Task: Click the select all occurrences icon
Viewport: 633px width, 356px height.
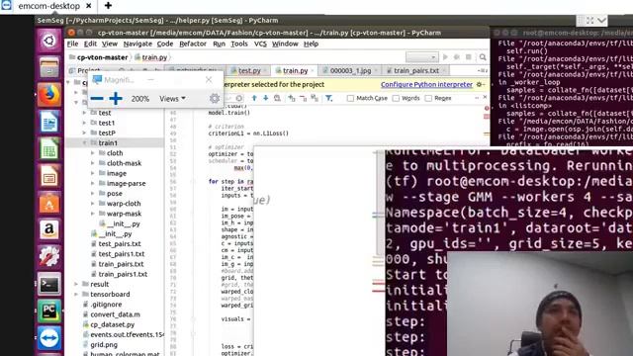Action: (x=315, y=98)
